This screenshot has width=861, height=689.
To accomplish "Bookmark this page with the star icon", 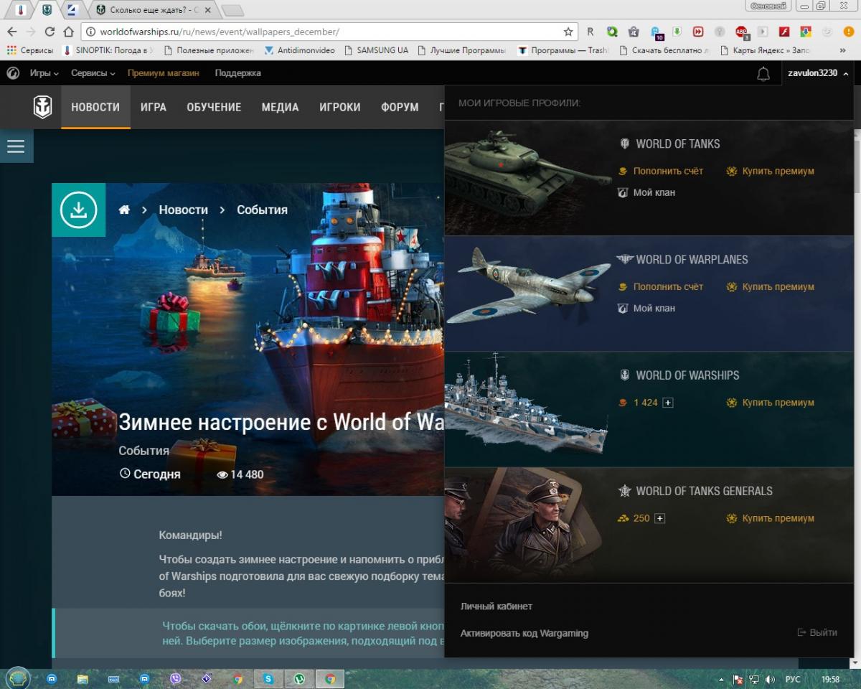I will [x=568, y=32].
